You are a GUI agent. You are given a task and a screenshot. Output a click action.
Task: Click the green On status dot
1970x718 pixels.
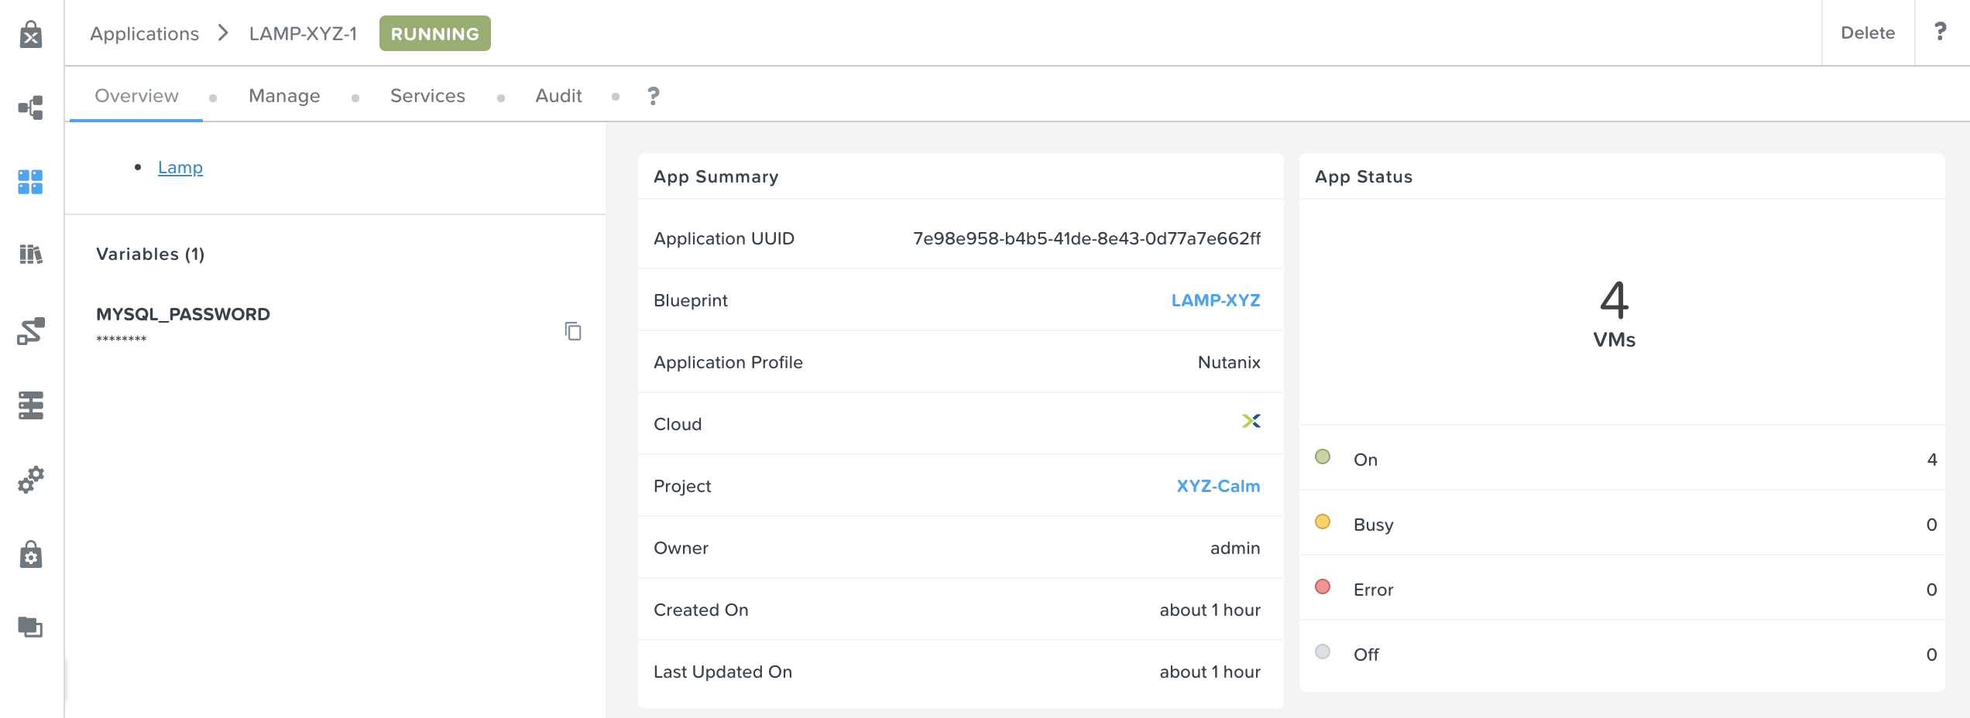point(1323,456)
